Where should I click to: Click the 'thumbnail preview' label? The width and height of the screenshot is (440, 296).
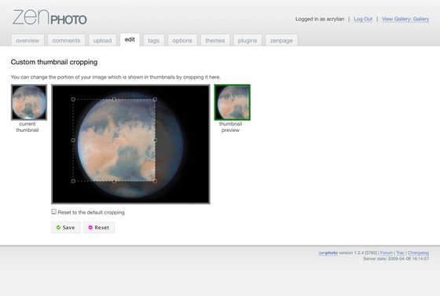230,127
